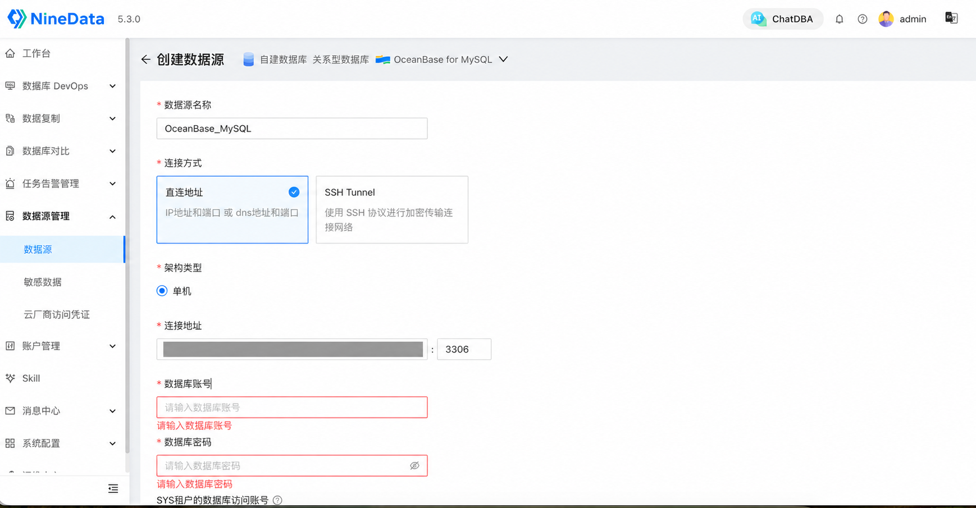Select the SSH Tunnel connection card
Screen dimensions: 976x508
pos(392,210)
